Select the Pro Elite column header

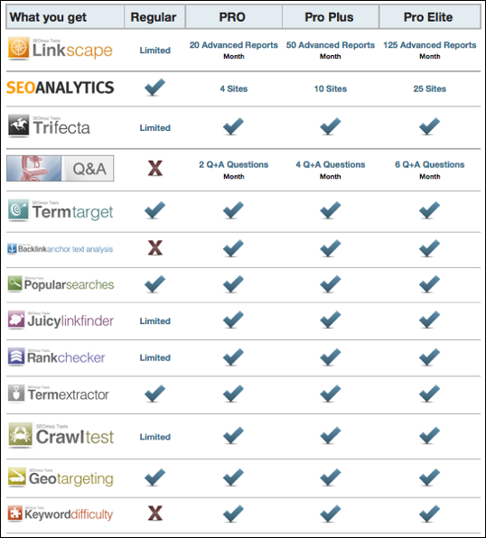click(x=429, y=17)
